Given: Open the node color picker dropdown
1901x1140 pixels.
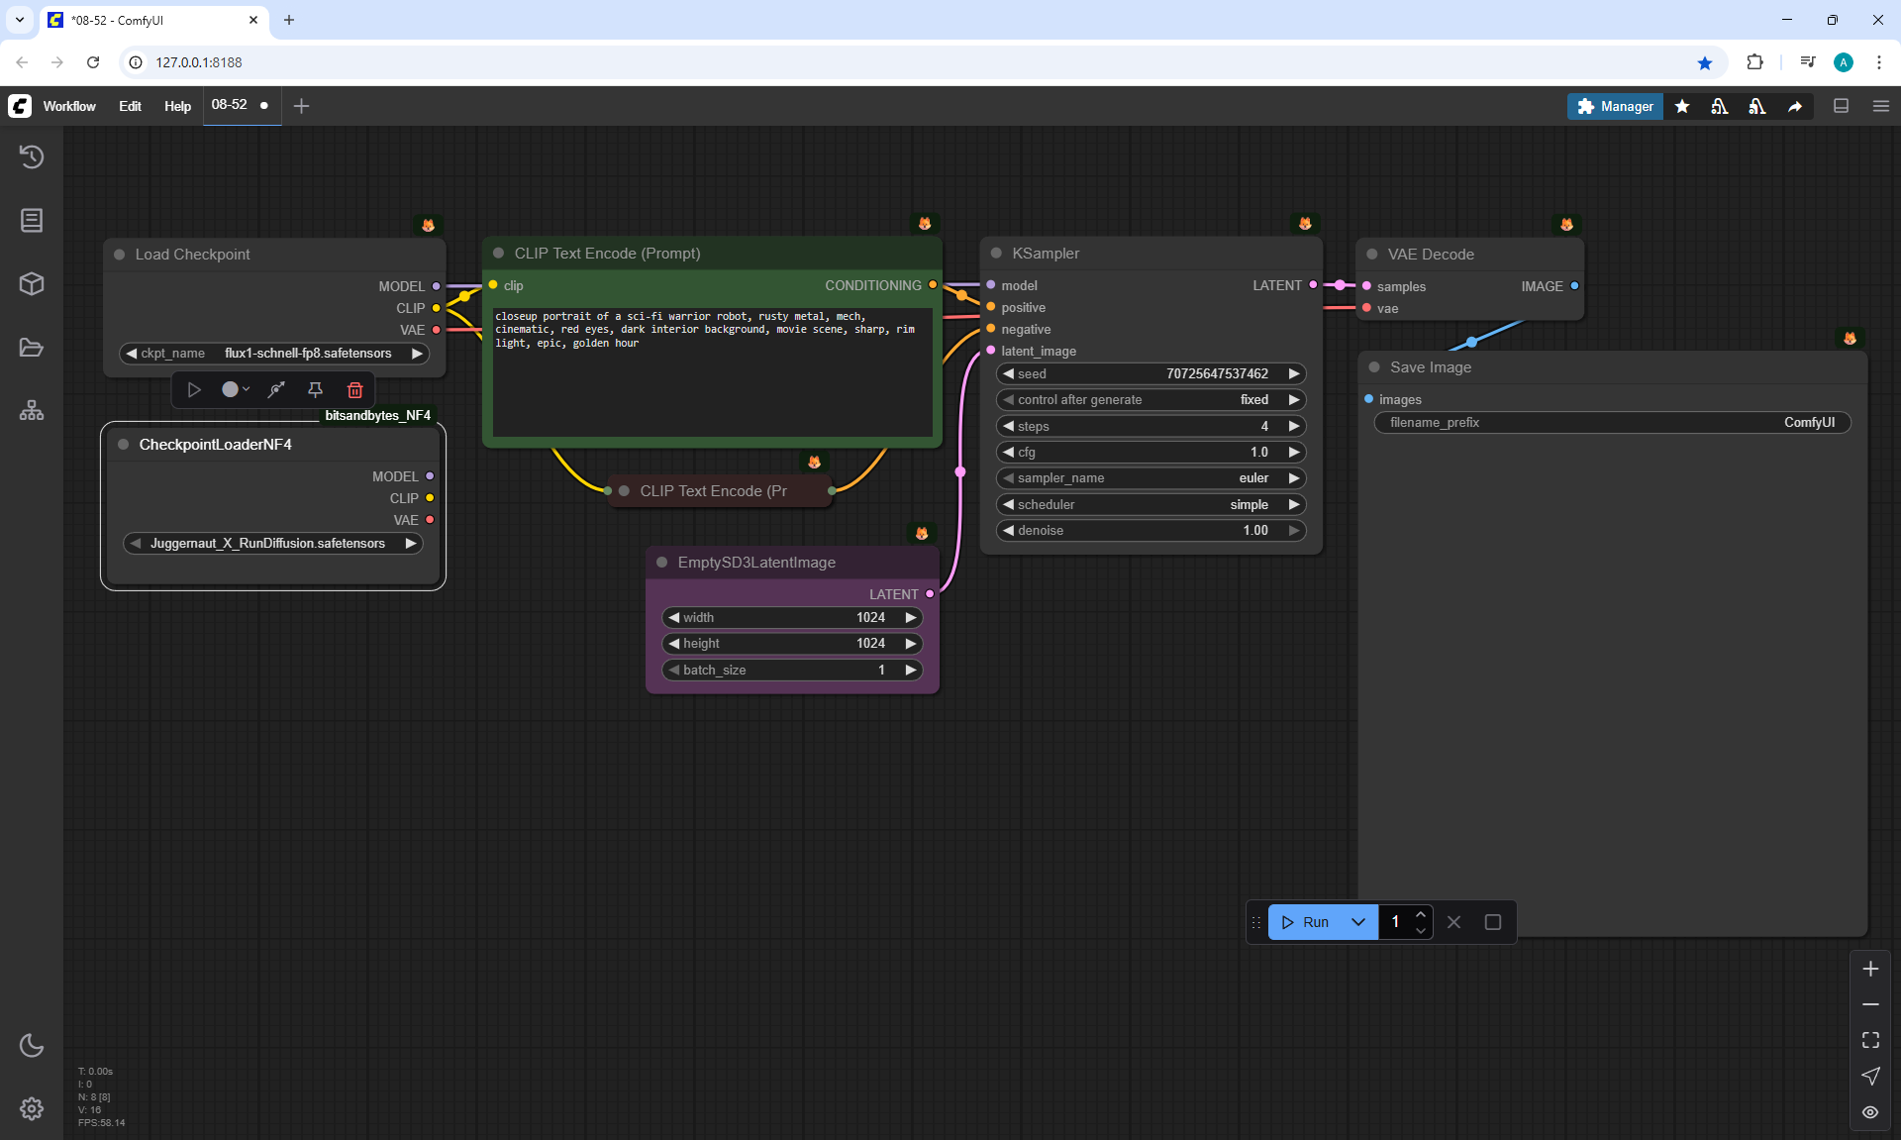Looking at the screenshot, I should [236, 390].
